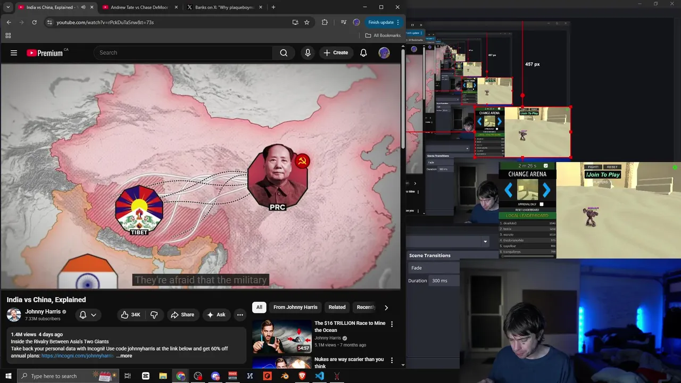Open YouTube account avatar menu
Screen dimensions: 681x383
pyautogui.click(x=384, y=53)
